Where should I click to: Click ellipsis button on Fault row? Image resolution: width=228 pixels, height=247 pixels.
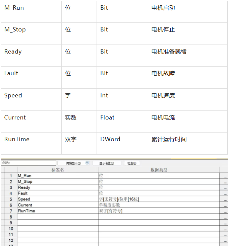(225, 193)
